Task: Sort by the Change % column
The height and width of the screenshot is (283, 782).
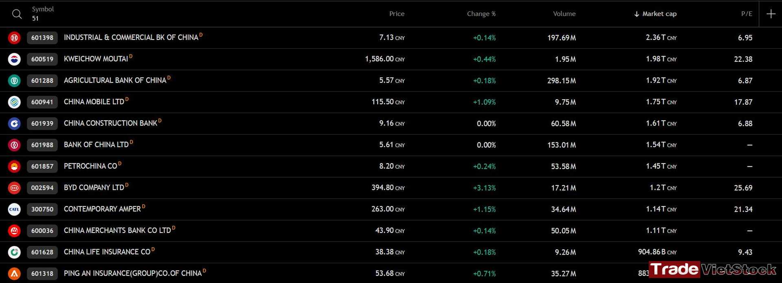Action: point(481,14)
